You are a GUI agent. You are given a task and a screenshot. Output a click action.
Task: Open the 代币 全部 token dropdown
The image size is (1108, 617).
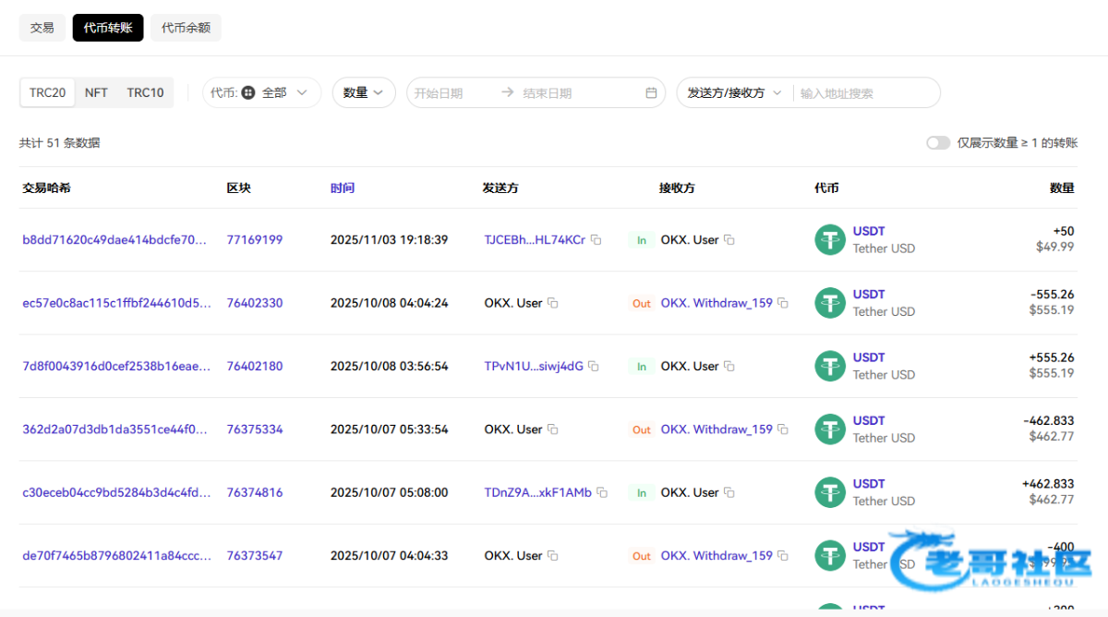[x=261, y=92]
